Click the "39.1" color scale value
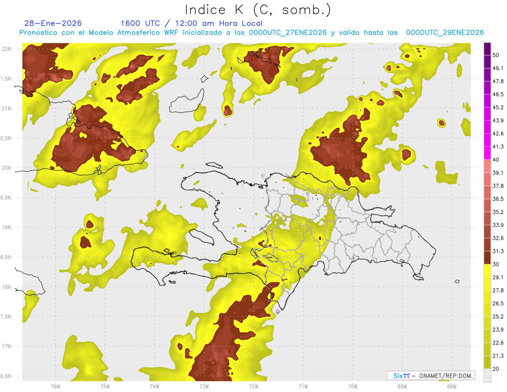This screenshot has width=507, height=392. pyautogui.click(x=498, y=173)
